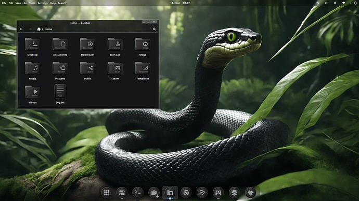Open the Mega folder
Viewport: 359px width, 201px height.
pos(143,45)
